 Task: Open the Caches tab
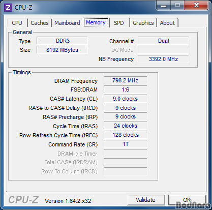click(40, 23)
